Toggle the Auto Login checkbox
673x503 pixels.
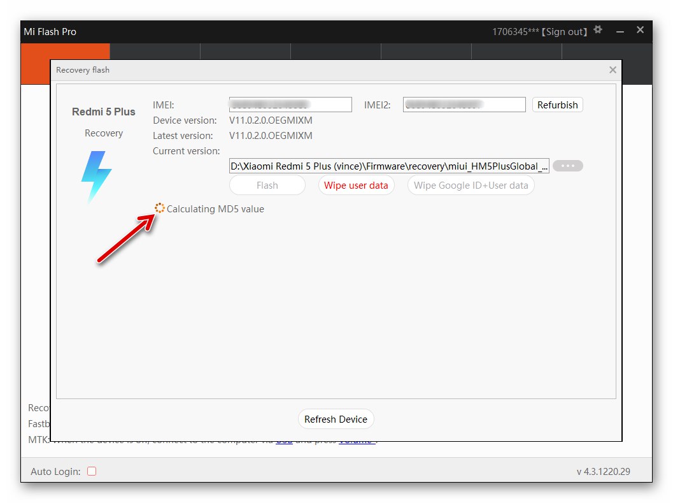click(92, 471)
